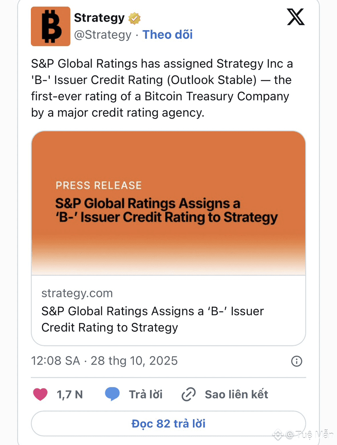The width and height of the screenshot is (337, 445).
Task: Open the @Strategy handle
Action: (x=103, y=35)
